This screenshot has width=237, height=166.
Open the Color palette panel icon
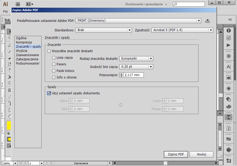click(229, 107)
